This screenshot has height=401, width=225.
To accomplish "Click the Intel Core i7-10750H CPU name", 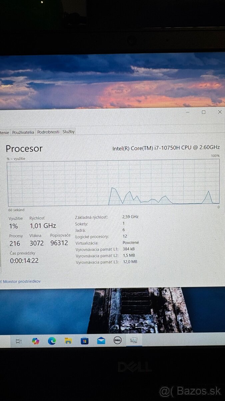I will pos(166,147).
